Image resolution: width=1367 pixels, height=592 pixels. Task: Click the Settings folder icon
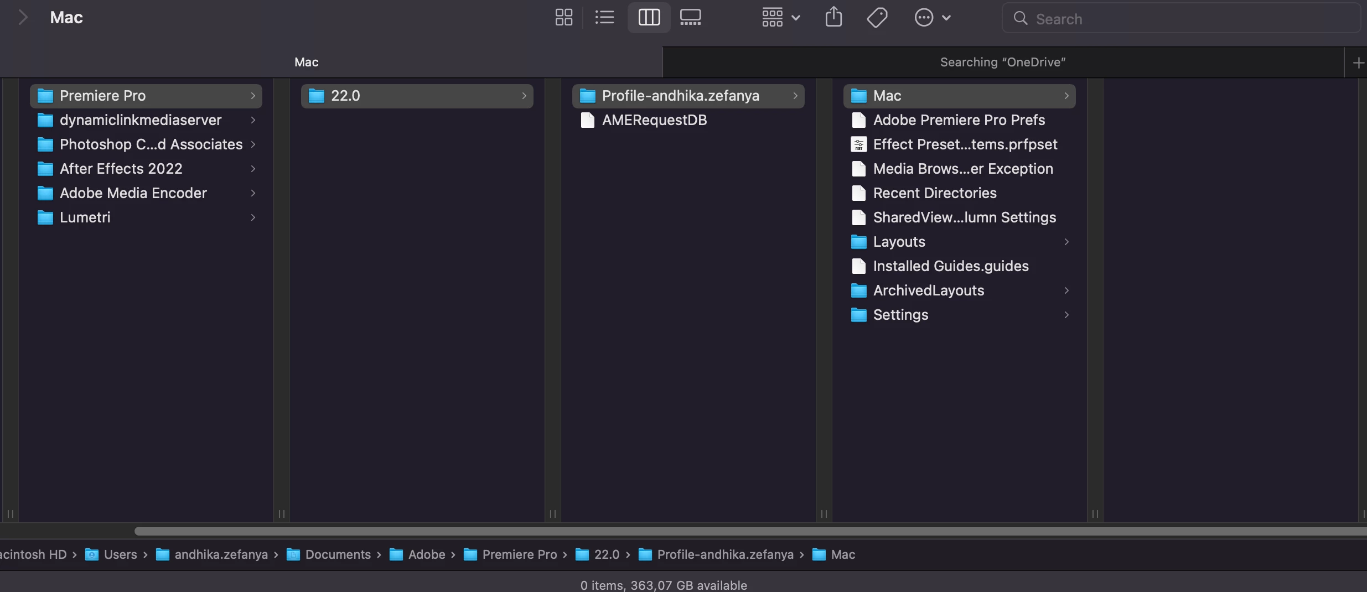tap(858, 315)
